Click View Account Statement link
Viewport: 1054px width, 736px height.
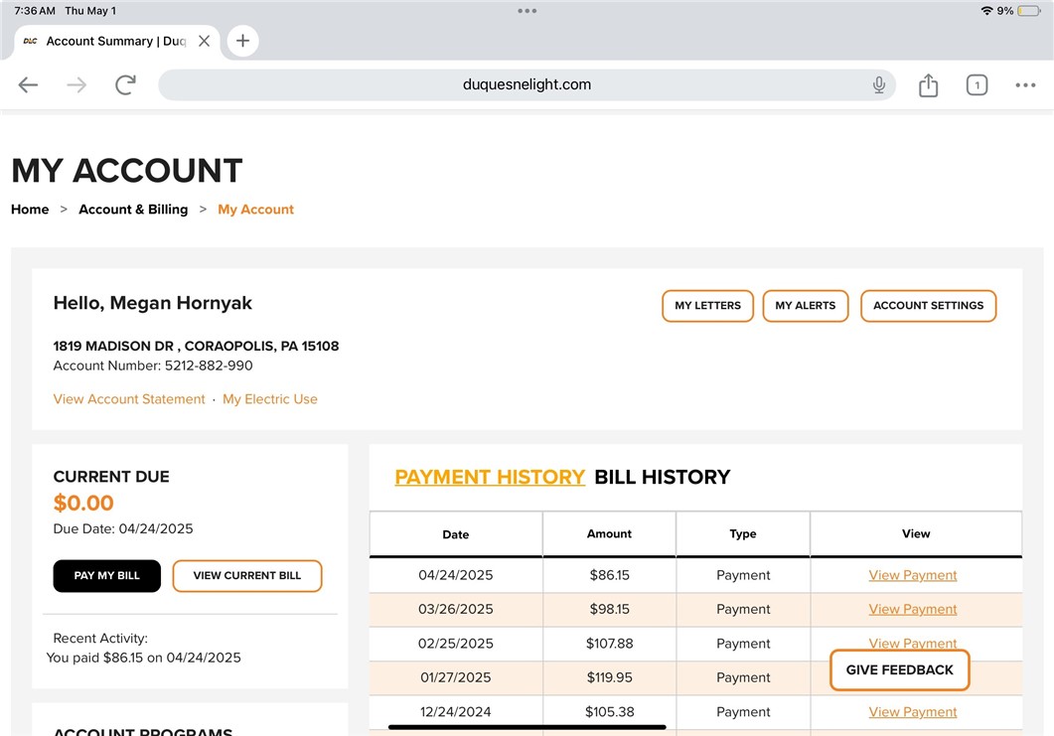click(129, 399)
